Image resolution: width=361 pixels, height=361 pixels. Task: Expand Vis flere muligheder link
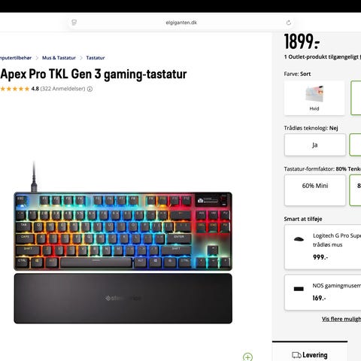341,319
